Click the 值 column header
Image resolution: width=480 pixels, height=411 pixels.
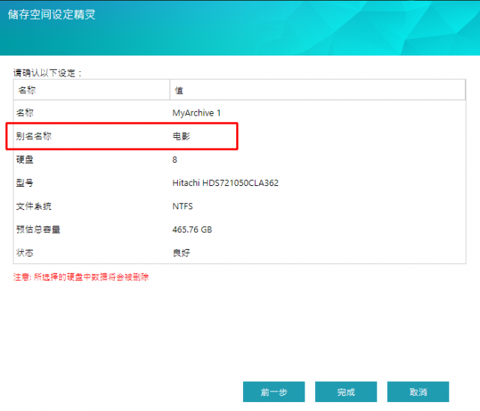click(x=317, y=90)
